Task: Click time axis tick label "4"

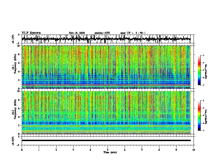Action: pos(91,150)
